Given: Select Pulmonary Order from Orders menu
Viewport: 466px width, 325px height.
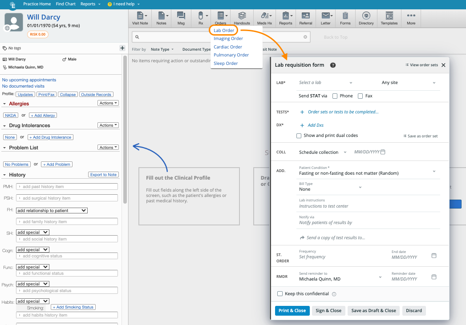Looking at the screenshot, I should [231, 55].
